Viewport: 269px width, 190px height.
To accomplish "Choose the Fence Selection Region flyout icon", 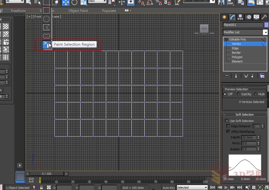I will (x=46, y=28).
